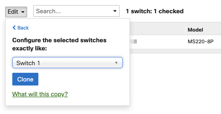Open the Edit dropdown button

pos(16,12)
